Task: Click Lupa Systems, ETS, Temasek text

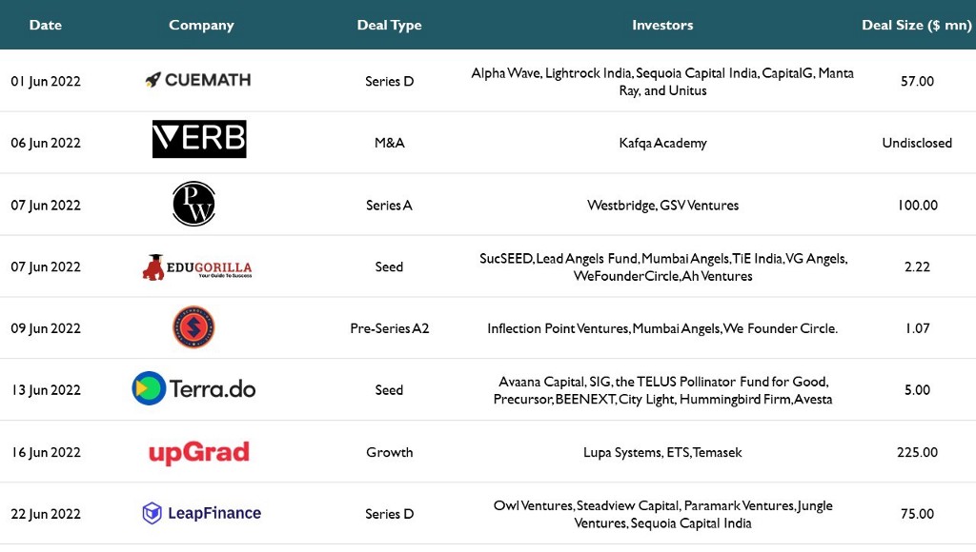Action: [662, 452]
